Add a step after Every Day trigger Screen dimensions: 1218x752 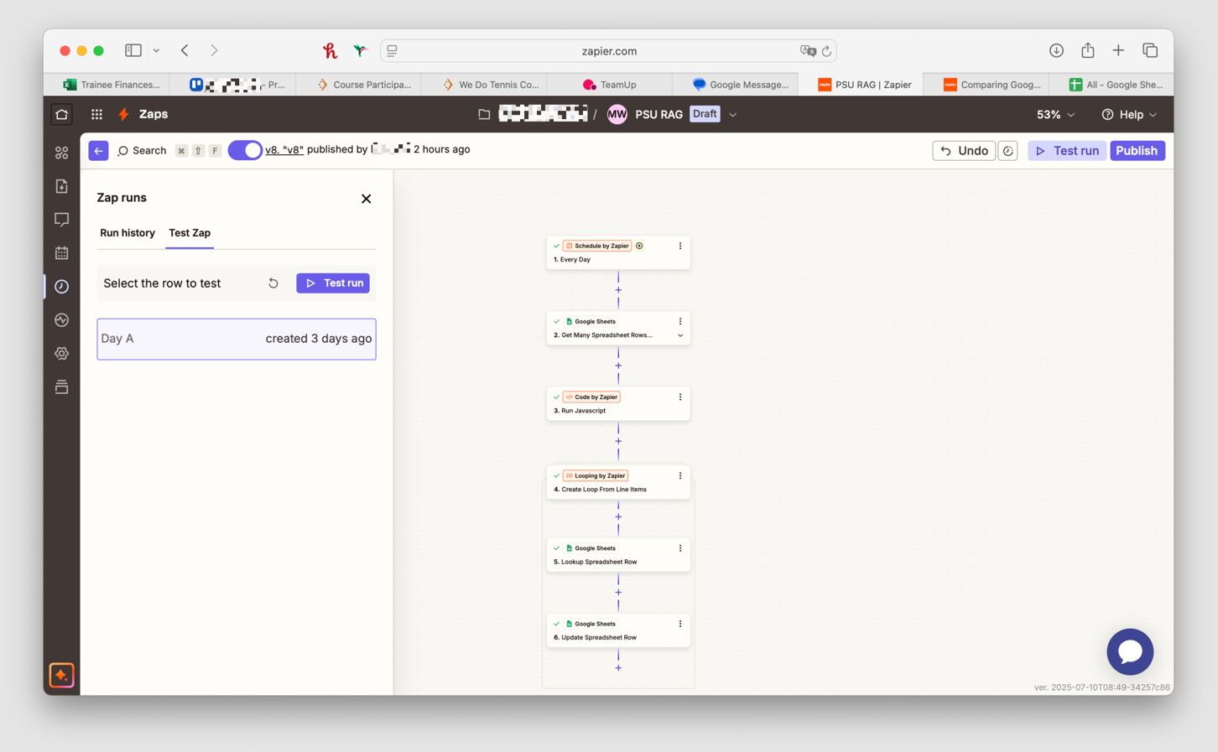[x=618, y=290]
